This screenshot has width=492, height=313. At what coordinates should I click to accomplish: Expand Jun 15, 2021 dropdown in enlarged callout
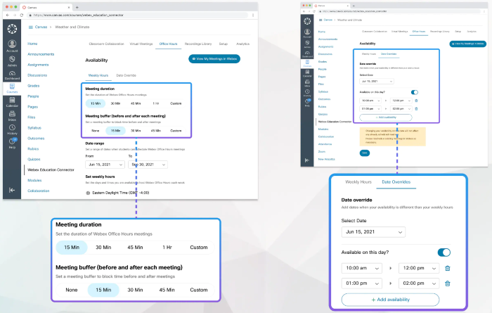[373, 232]
